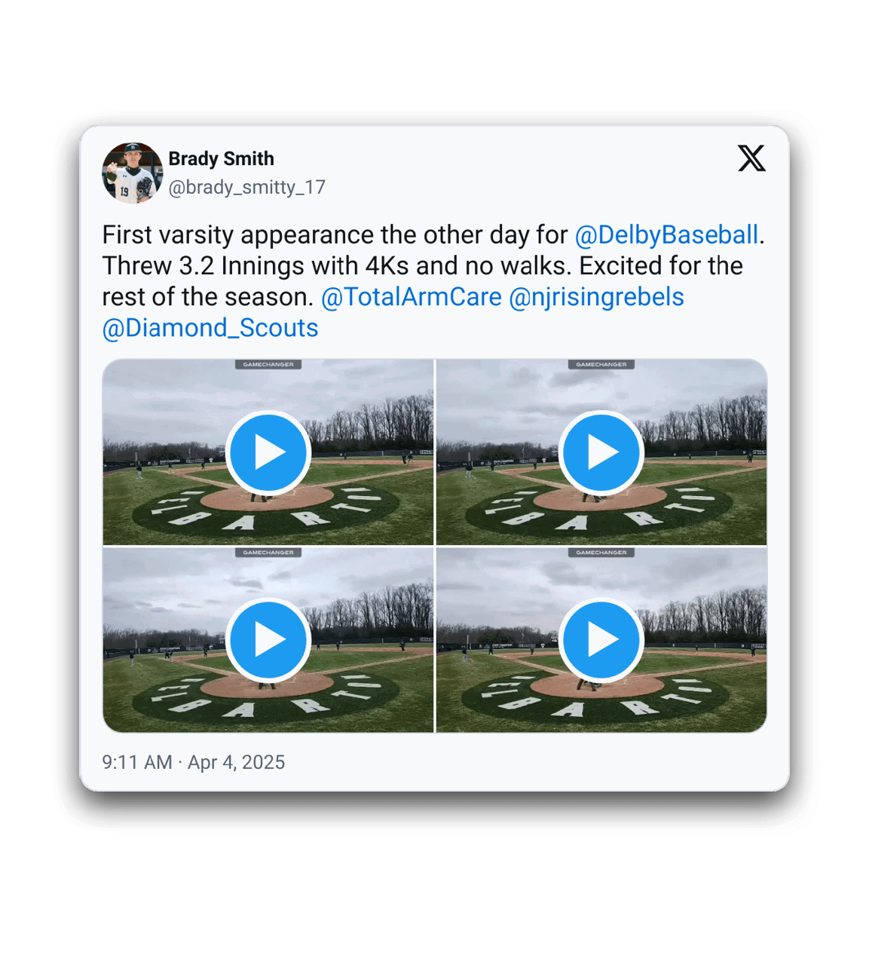Play the bottom-right video
The width and height of the screenshot is (869, 971).
601,640
